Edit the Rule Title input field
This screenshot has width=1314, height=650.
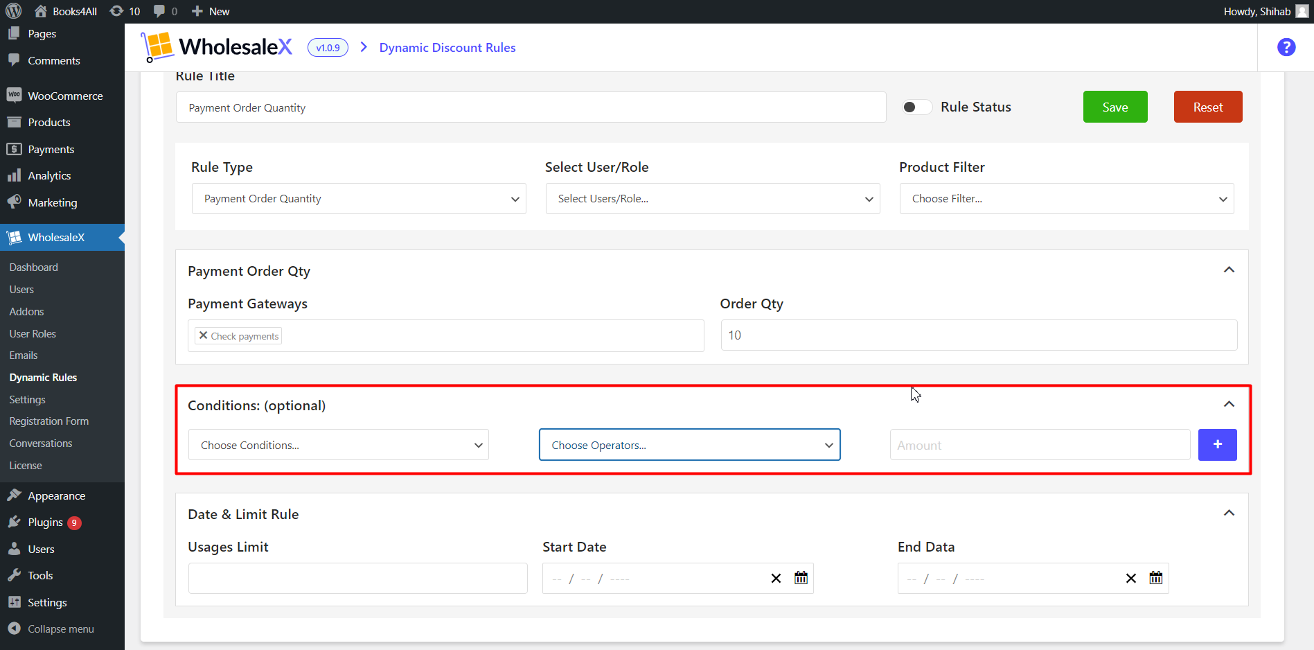pyautogui.click(x=531, y=107)
